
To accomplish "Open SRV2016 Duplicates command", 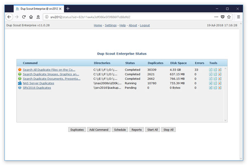I will 37,88.
